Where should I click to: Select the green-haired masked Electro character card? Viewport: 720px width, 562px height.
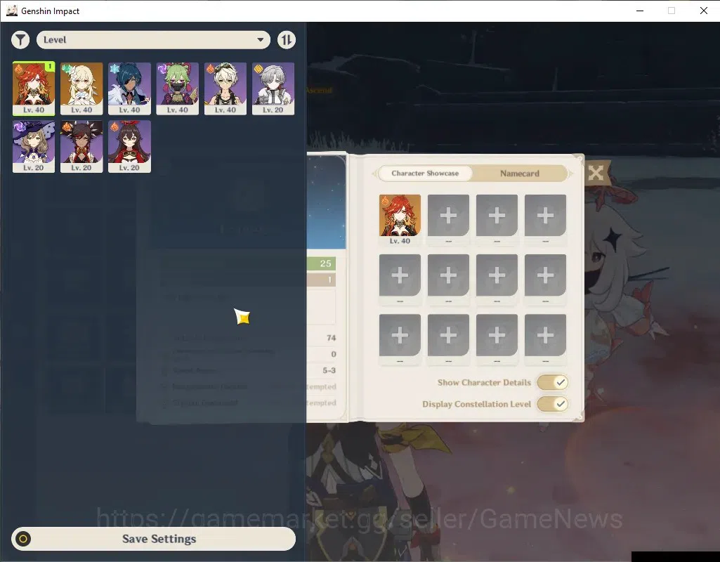click(177, 88)
